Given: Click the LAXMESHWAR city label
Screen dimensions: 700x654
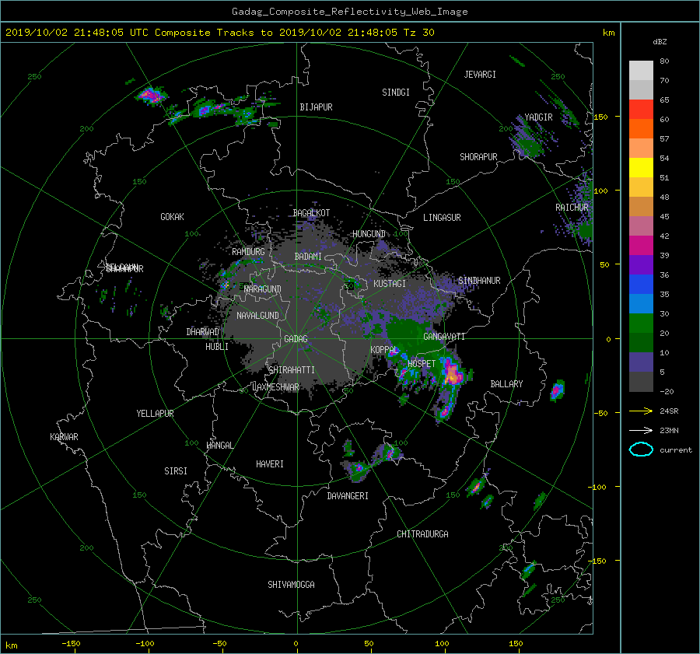Looking at the screenshot, I should point(275,387).
